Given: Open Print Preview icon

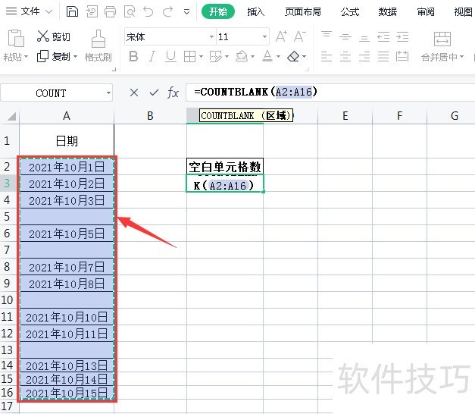Looking at the screenshot, I should (x=130, y=12).
